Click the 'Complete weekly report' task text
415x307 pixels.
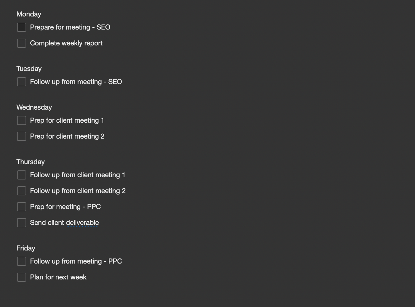(x=66, y=43)
